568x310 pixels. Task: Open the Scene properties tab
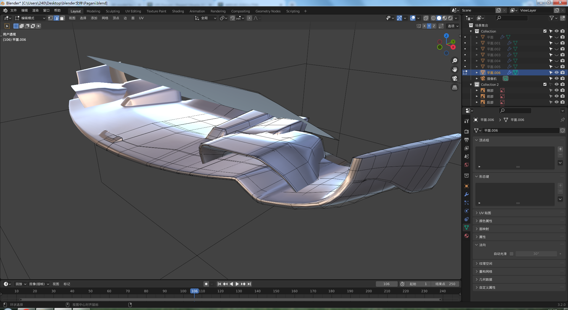point(467,156)
